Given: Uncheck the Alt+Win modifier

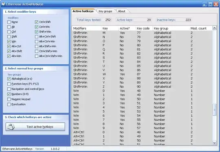Looking at the screenshot, I should (x=9, y=56).
